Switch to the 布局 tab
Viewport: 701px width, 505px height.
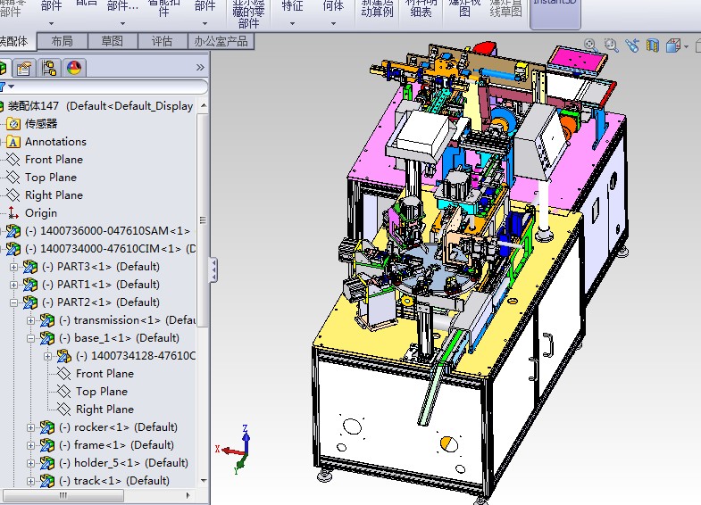63,41
